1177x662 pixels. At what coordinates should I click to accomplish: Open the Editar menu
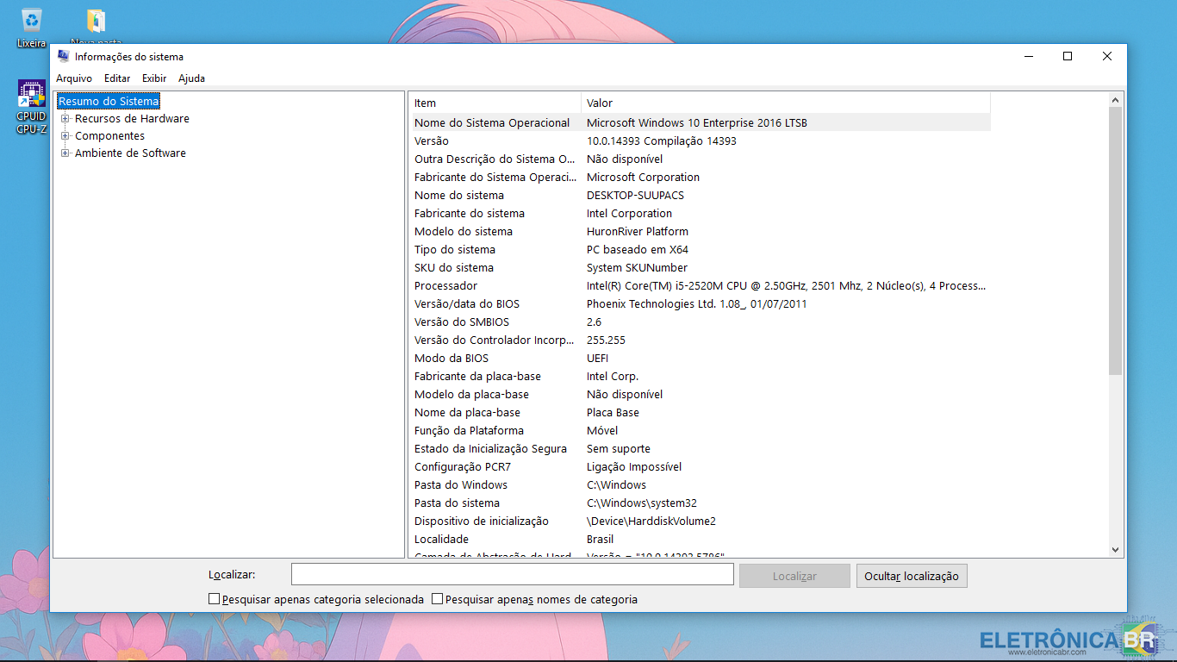coord(117,78)
